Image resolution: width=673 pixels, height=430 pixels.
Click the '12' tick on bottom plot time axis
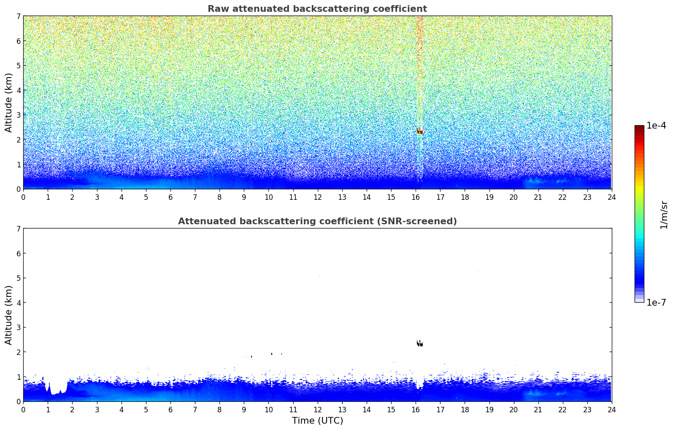(317, 409)
